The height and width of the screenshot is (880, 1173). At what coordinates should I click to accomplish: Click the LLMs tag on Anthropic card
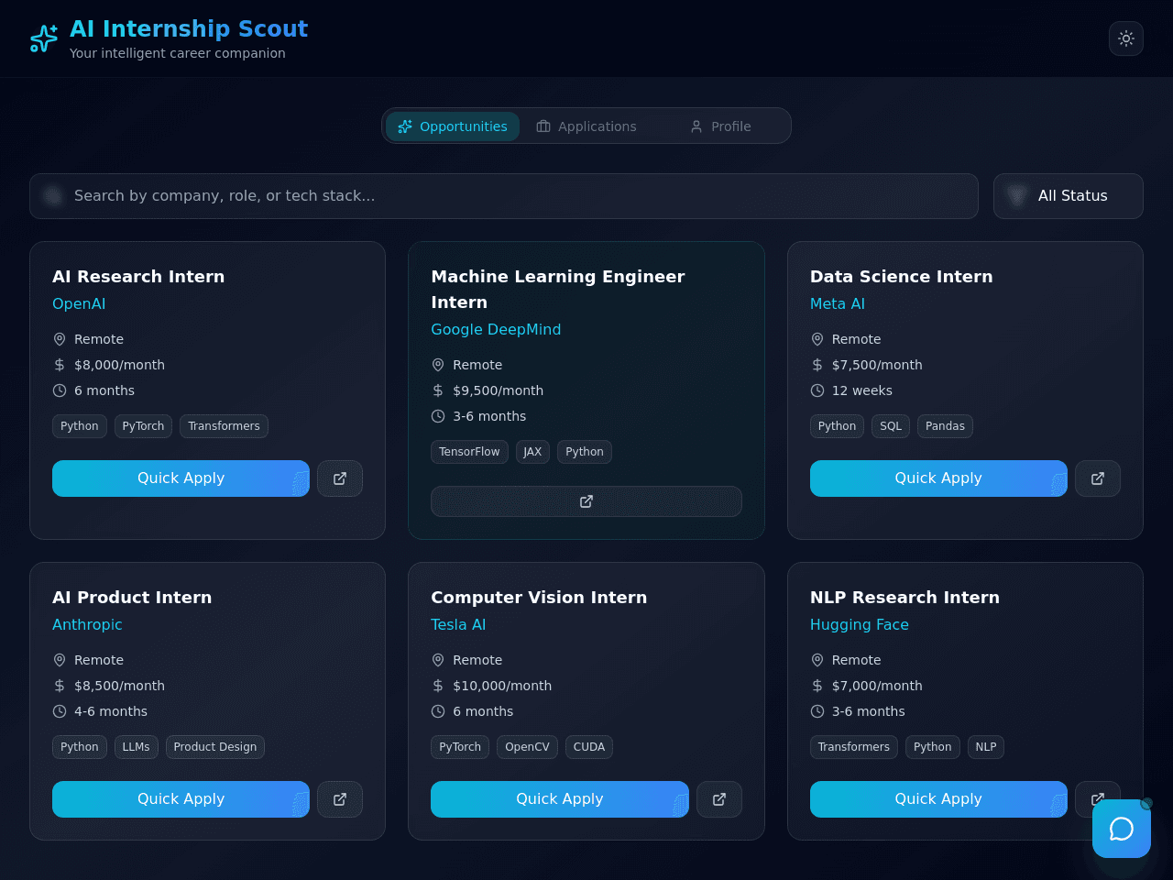click(136, 747)
